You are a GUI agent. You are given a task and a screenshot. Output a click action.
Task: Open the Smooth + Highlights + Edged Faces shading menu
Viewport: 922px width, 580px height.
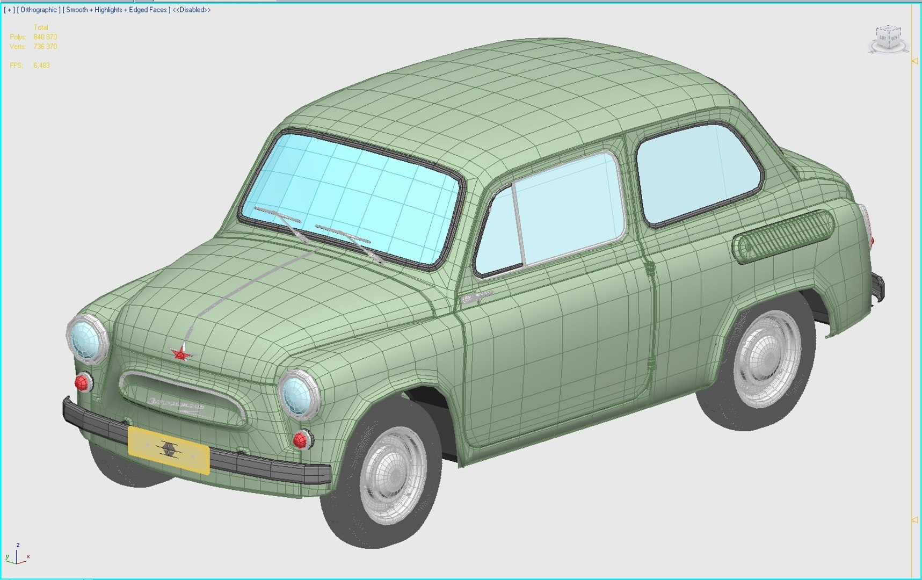[x=117, y=10]
